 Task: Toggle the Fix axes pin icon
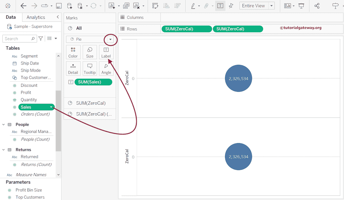[x=231, y=6]
